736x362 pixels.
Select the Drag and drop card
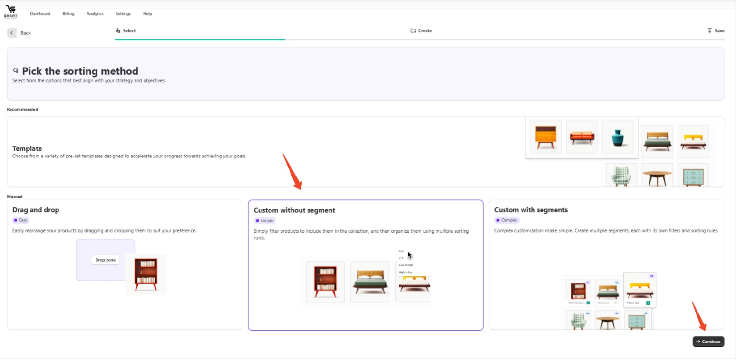(125, 264)
